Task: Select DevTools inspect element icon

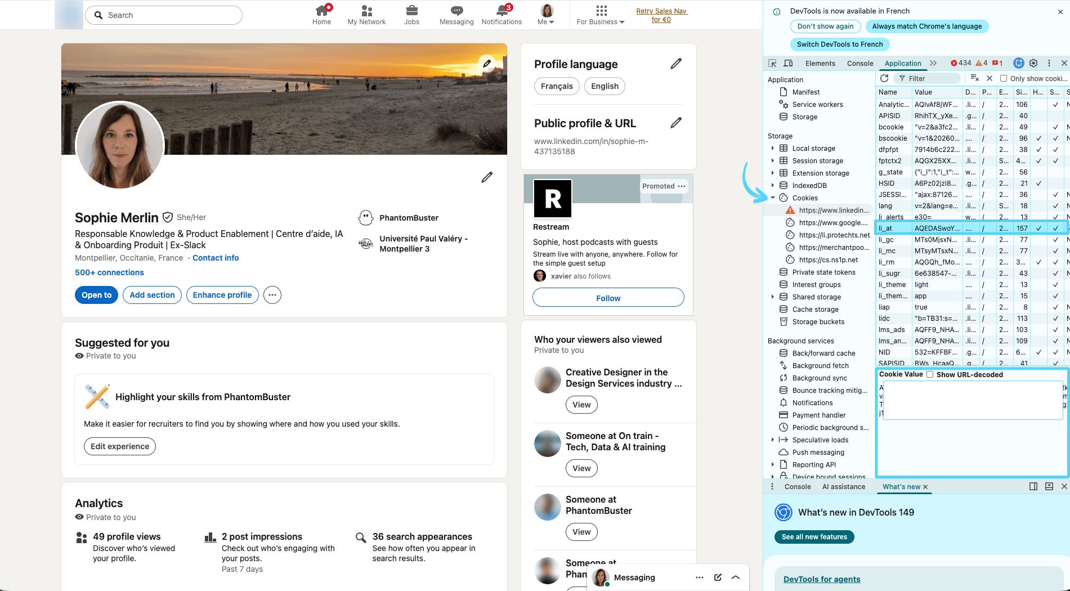Action: (x=772, y=63)
